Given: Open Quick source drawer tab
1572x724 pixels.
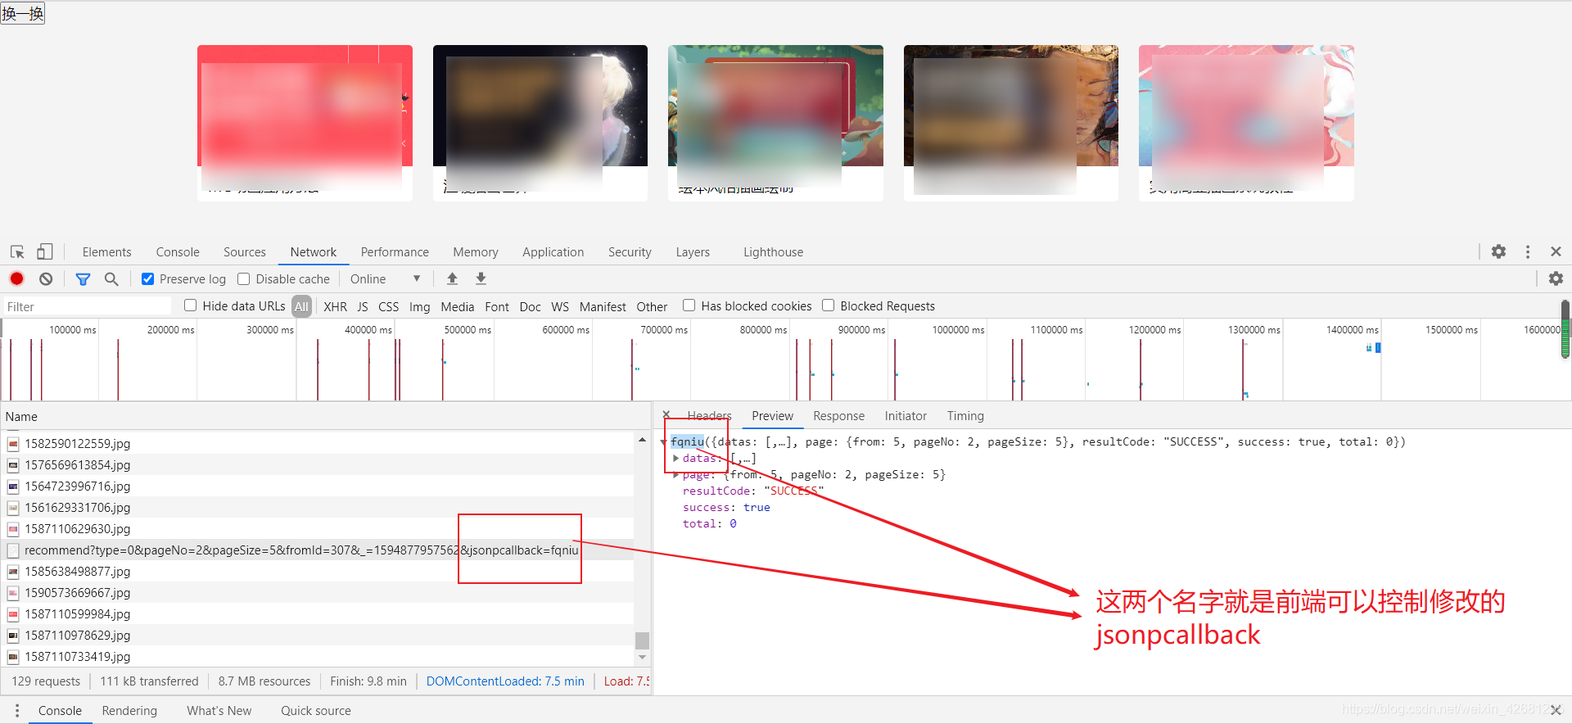Looking at the screenshot, I should (x=316, y=711).
